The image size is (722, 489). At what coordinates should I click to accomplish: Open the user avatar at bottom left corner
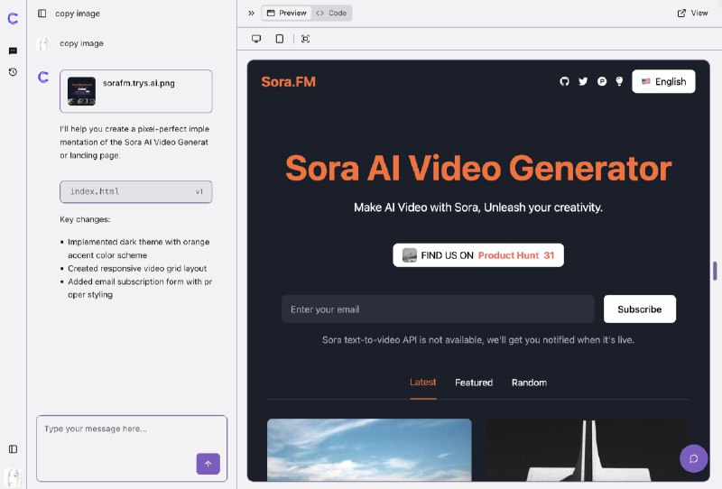tap(13, 477)
